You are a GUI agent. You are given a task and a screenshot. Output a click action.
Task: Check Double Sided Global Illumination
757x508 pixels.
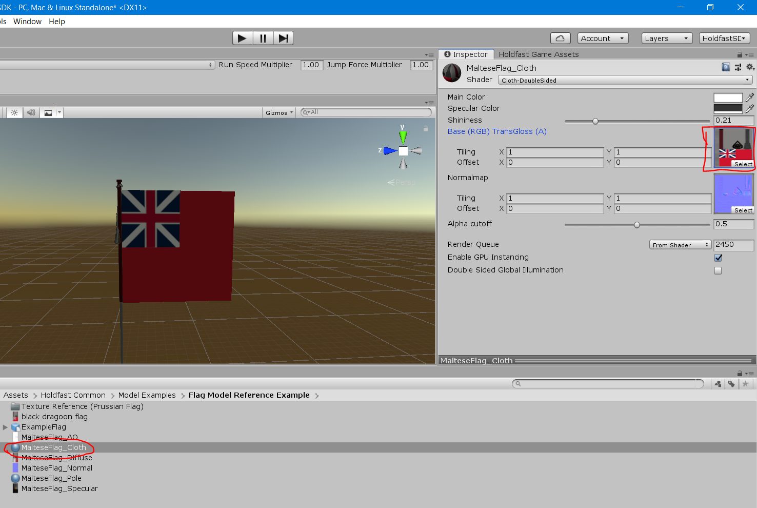point(718,270)
